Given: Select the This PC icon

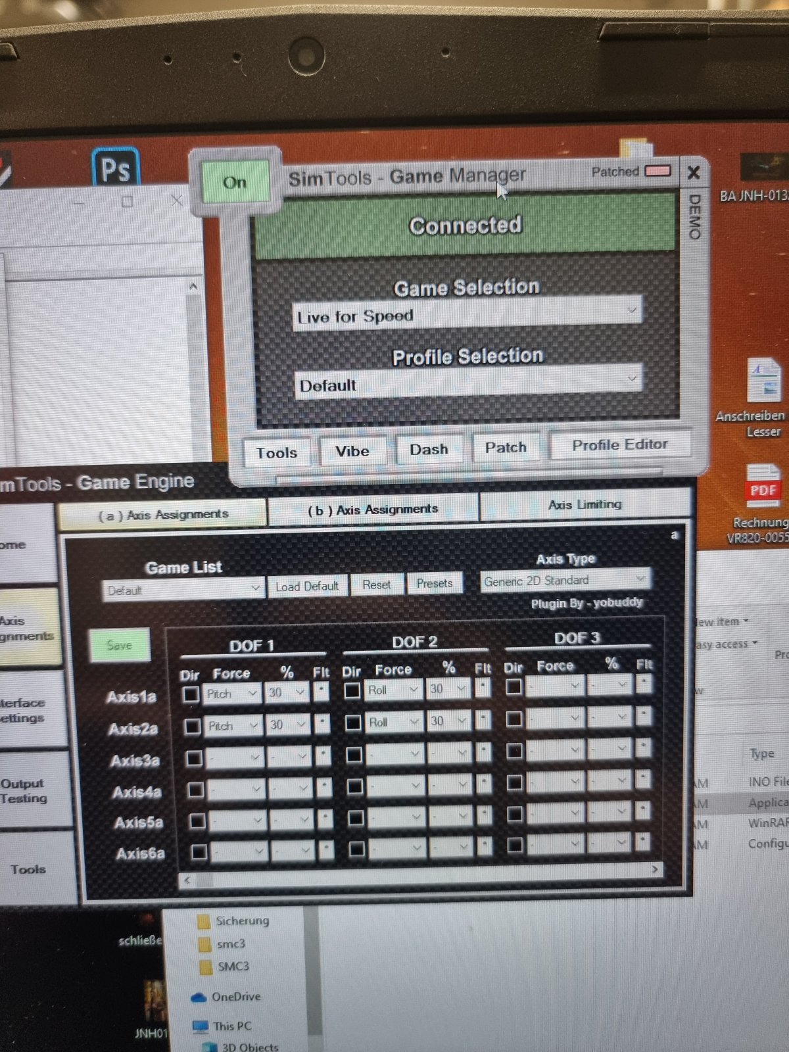Looking at the screenshot, I should pyautogui.click(x=201, y=1026).
